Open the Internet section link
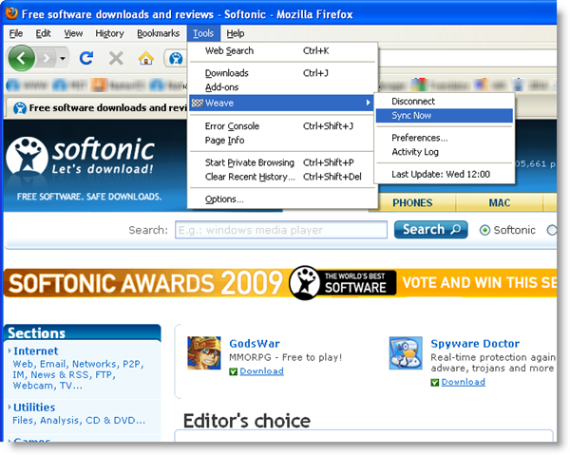Image resolution: width=570 pixels, height=455 pixels. pyautogui.click(x=35, y=351)
